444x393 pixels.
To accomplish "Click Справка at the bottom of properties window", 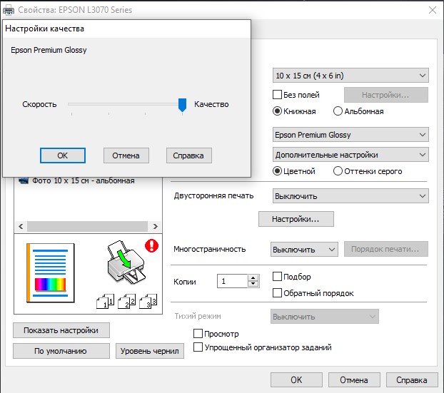I will 412,379.
